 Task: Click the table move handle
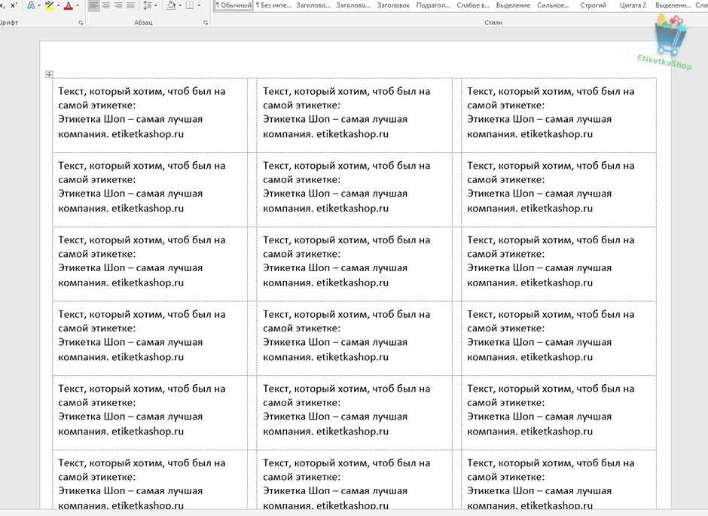click(x=49, y=74)
